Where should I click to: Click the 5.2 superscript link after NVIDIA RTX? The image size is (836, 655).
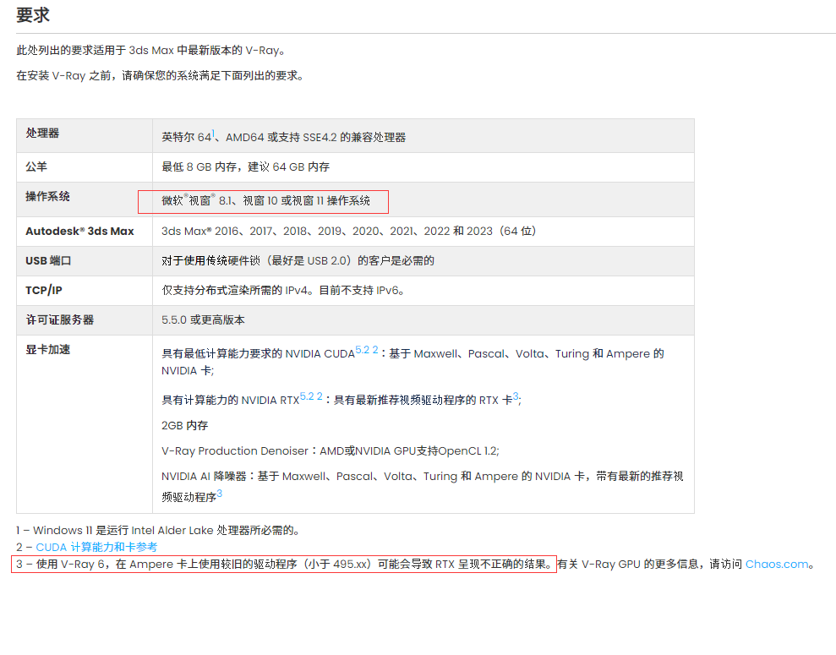point(307,396)
